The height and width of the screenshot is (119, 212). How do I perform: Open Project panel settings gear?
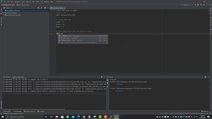pyautogui.click(x=45, y=8)
